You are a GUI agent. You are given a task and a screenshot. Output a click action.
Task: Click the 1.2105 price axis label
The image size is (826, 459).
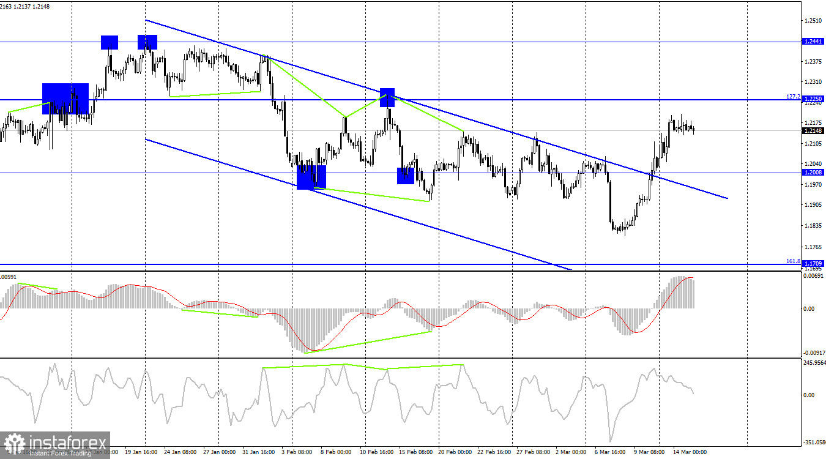(813, 144)
